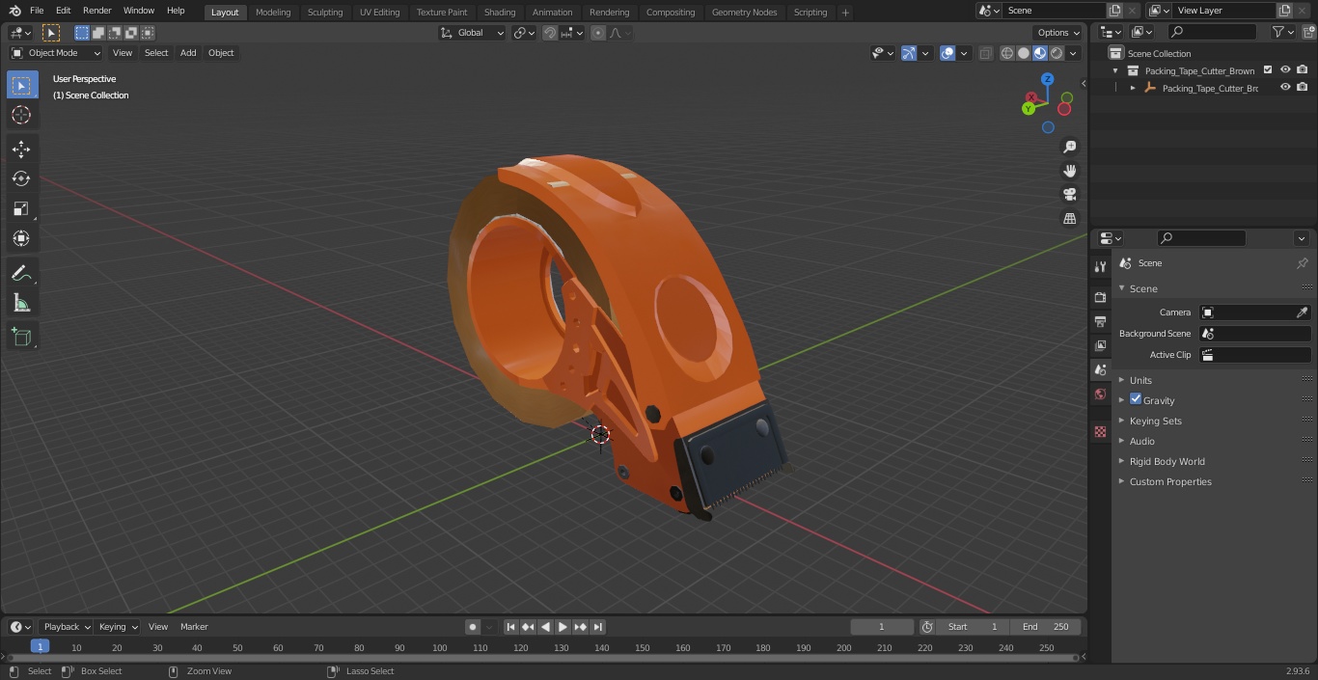Open the Options dropdown in viewport
Viewport: 1318px width, 680px height.
click(x=1058, y=33)
